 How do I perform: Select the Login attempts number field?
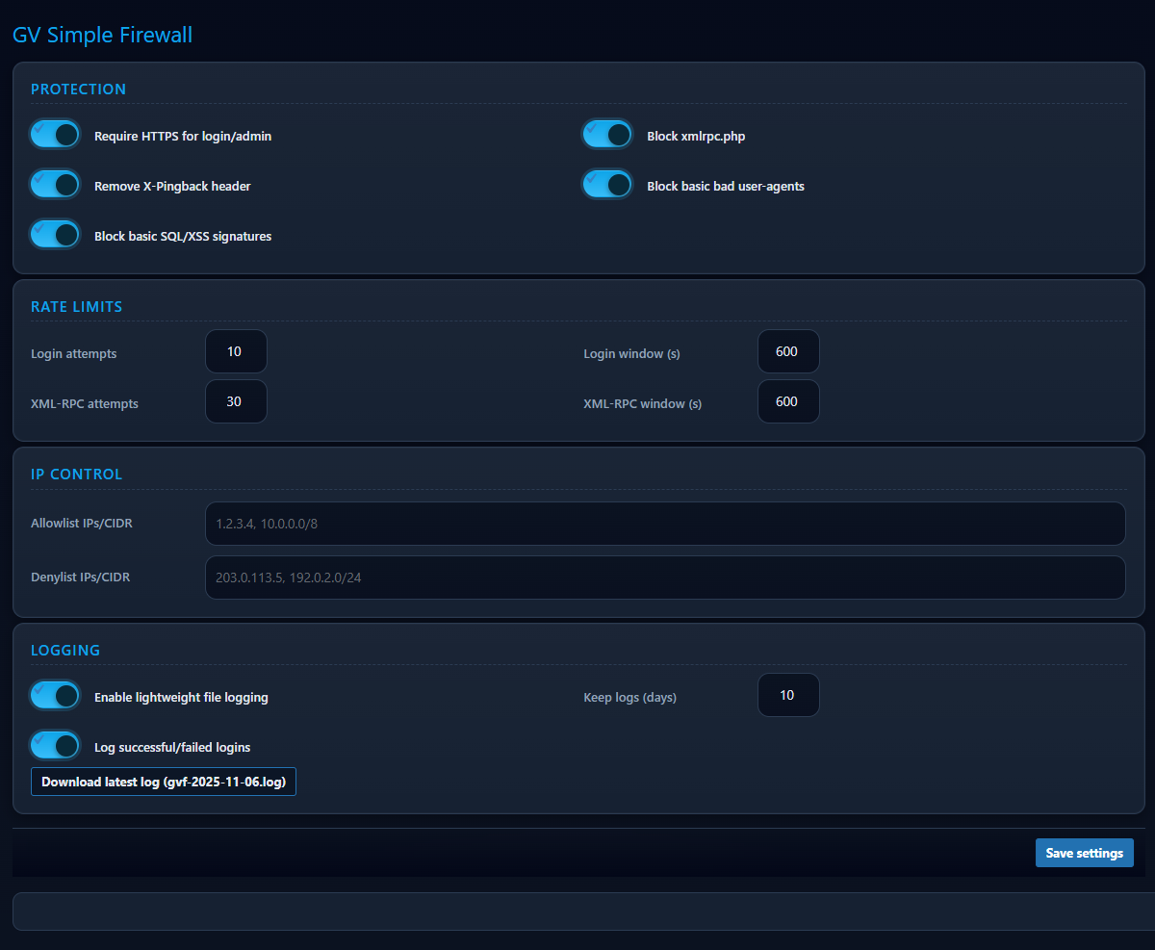pyautogui.click(x=236, y=351)
